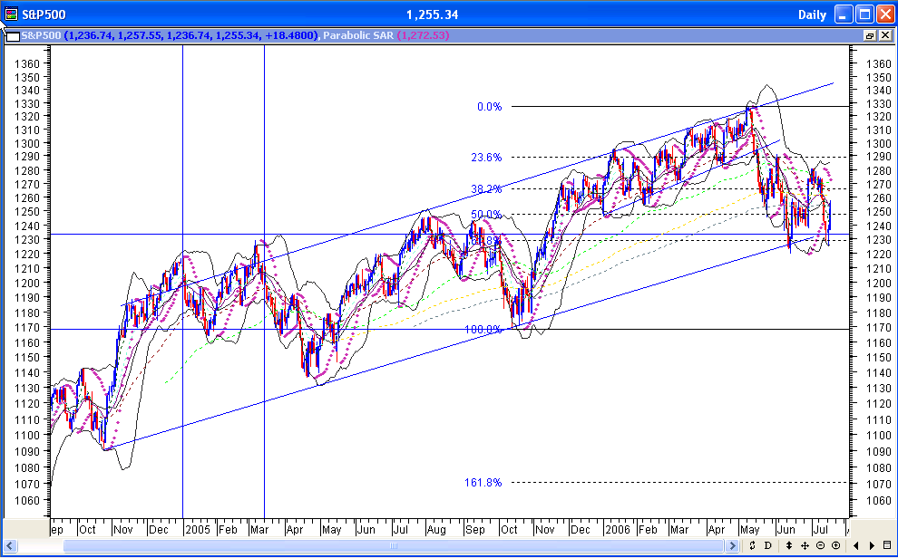Click the inner chart window's small title icon

click(x=13, y=34)
